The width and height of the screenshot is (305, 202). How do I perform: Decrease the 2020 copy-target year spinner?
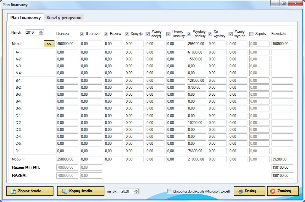coord(136,192)
